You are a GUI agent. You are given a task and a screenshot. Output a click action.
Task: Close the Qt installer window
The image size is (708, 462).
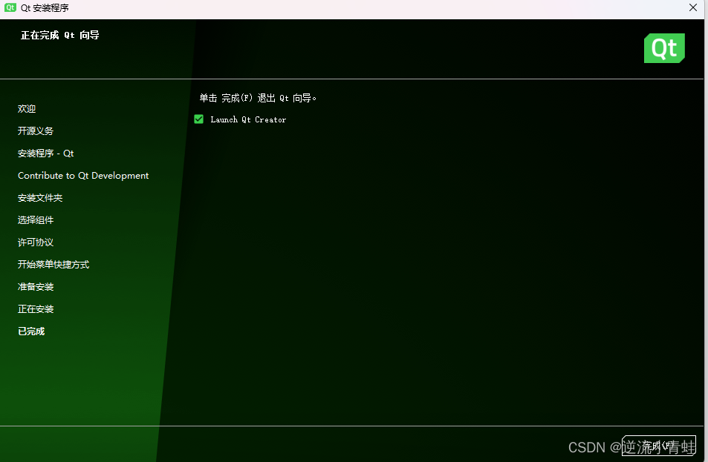tap(693, 7)
